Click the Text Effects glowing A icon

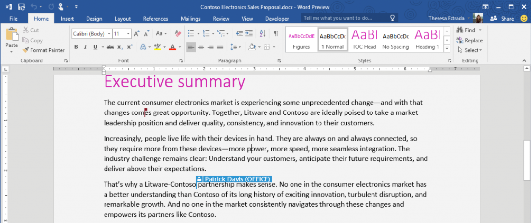pos(143,47)
